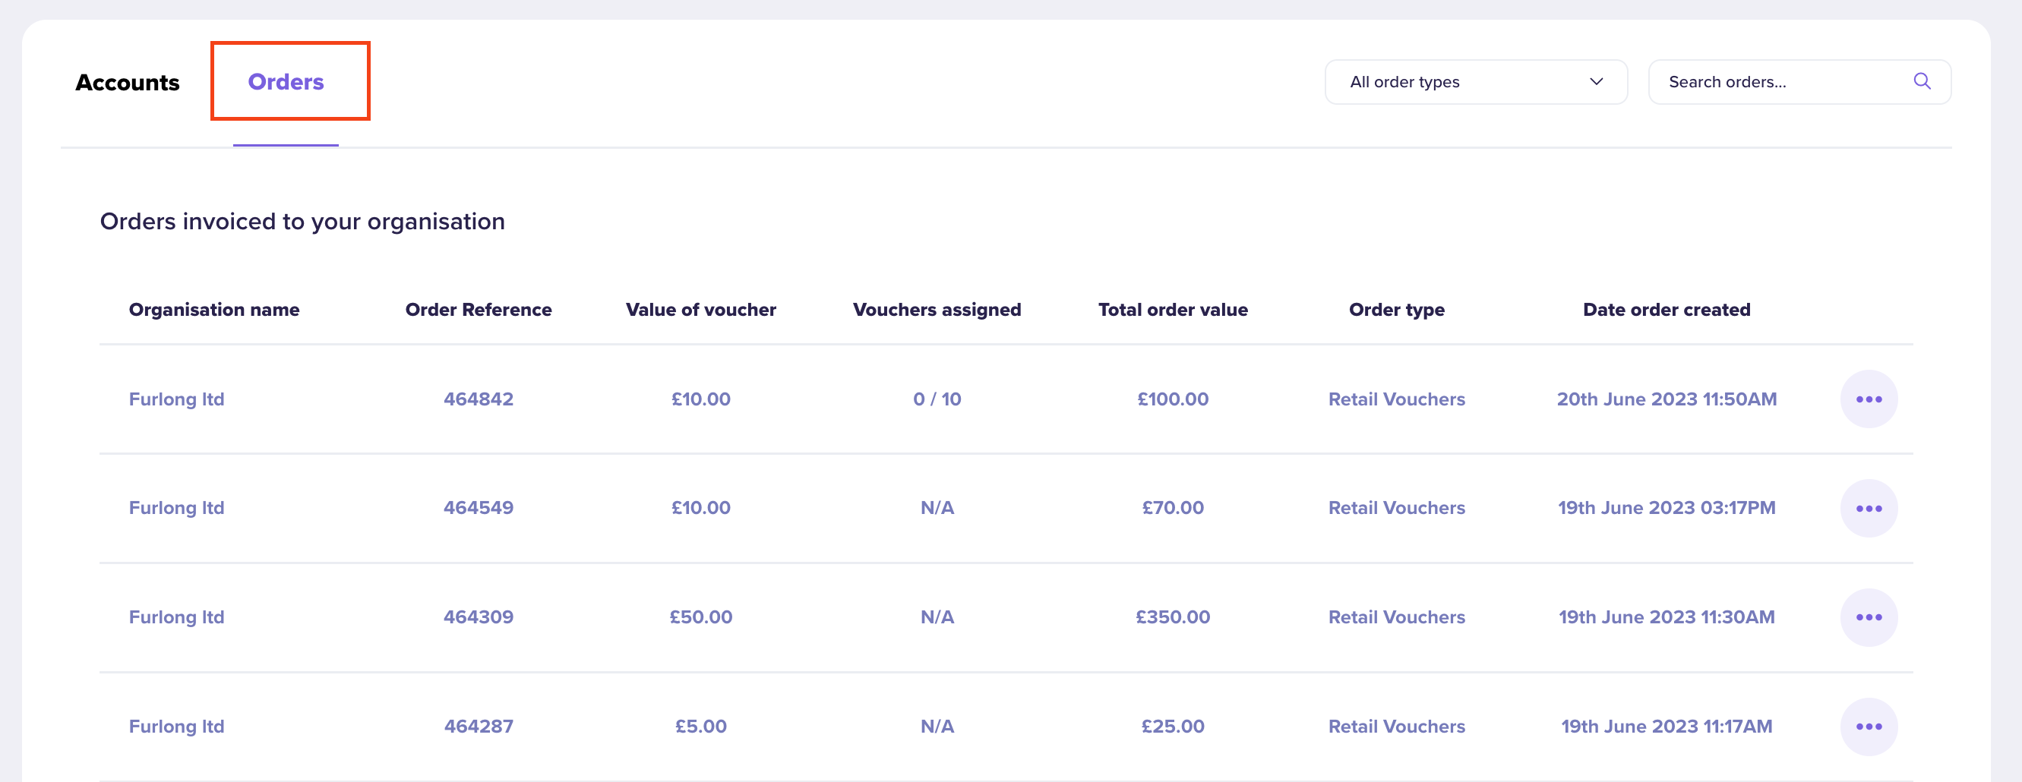Click order reference 464309
2022x782 pixels.
point(478,617)
